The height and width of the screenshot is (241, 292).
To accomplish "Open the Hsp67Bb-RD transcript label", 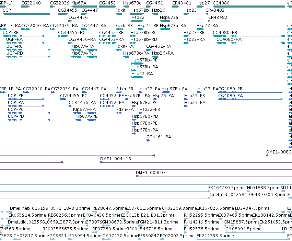I will click(143, 39).
